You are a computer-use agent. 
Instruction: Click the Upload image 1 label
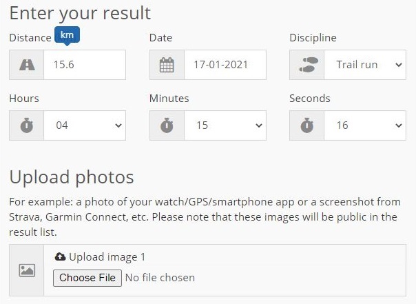(x=107, y=257)
